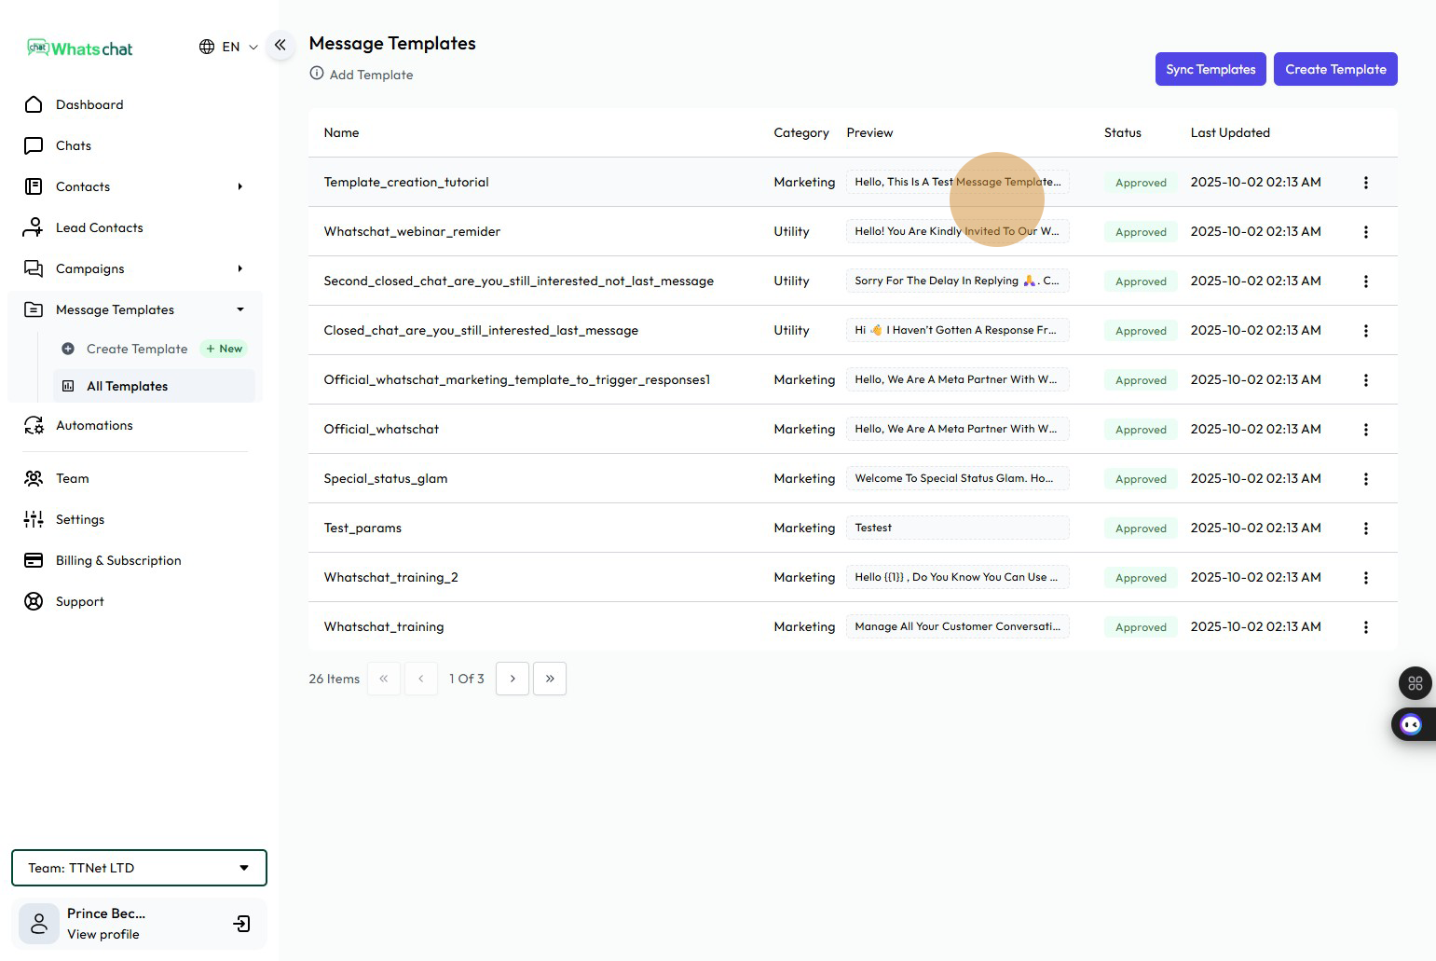The width and height of the screenshot is (1436, 961).
Task: Click the Whatschat logo
Action: point(80,48)
